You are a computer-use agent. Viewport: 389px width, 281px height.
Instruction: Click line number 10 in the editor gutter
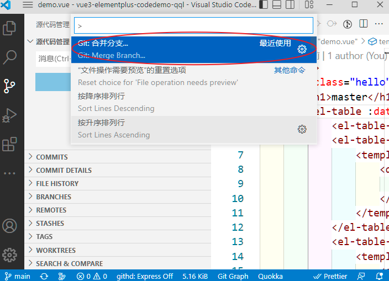pyautogui.click(x=238, y=199)
